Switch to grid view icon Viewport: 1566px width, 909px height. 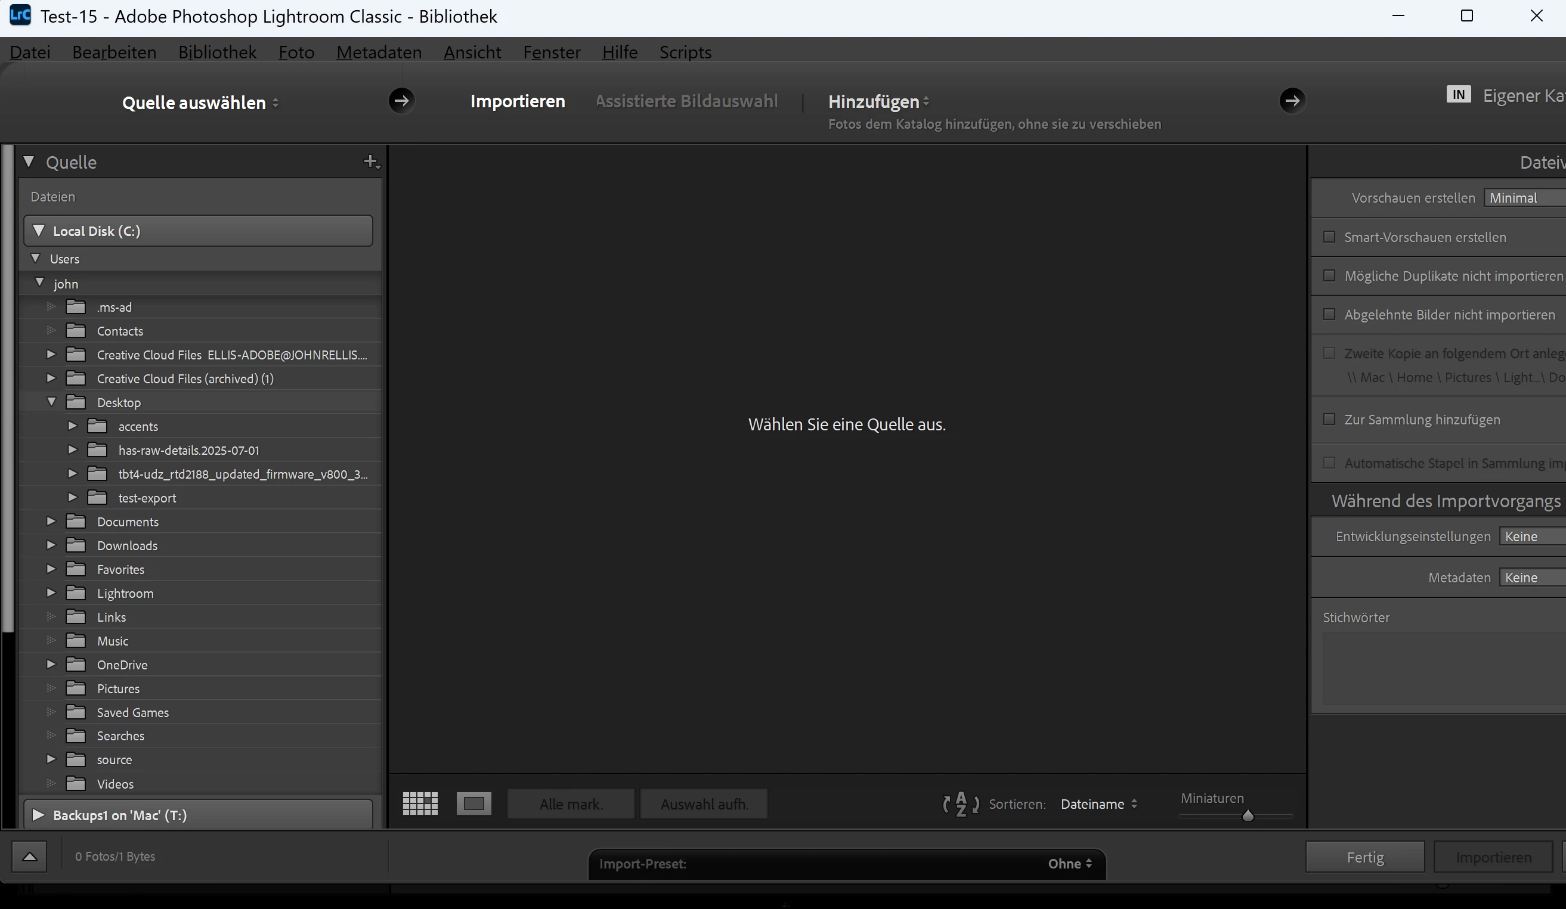click(x=420, y=803)
